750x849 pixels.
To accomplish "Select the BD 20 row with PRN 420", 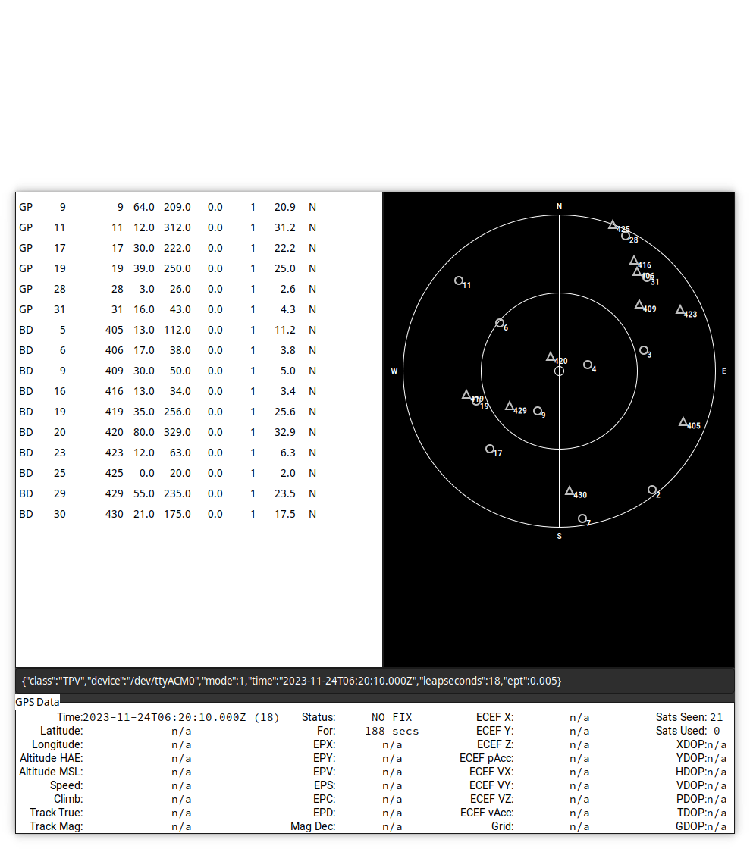I will (x=167, y=432).
